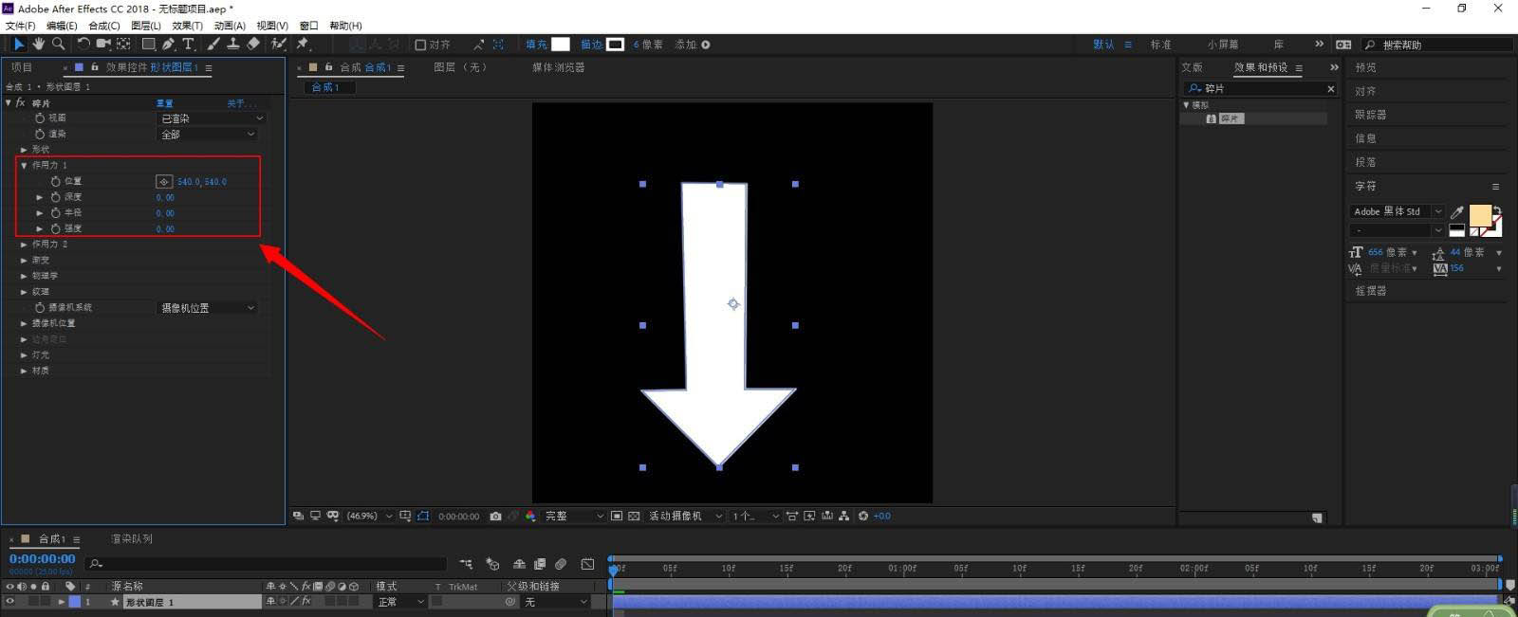The width and height of the screenshot is (1518, 617).
Task: Click the white 填充 fill color swatch
Action: tap(561, 45)
